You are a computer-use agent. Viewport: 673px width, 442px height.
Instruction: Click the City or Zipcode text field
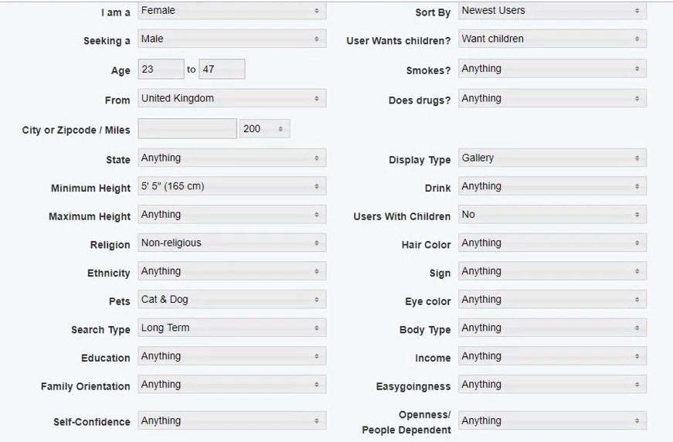[x=187, y=129]
